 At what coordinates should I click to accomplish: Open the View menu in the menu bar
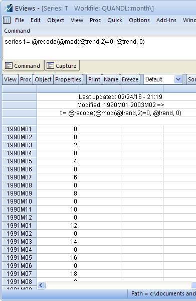pyautogui.click(x=77, y=20)
